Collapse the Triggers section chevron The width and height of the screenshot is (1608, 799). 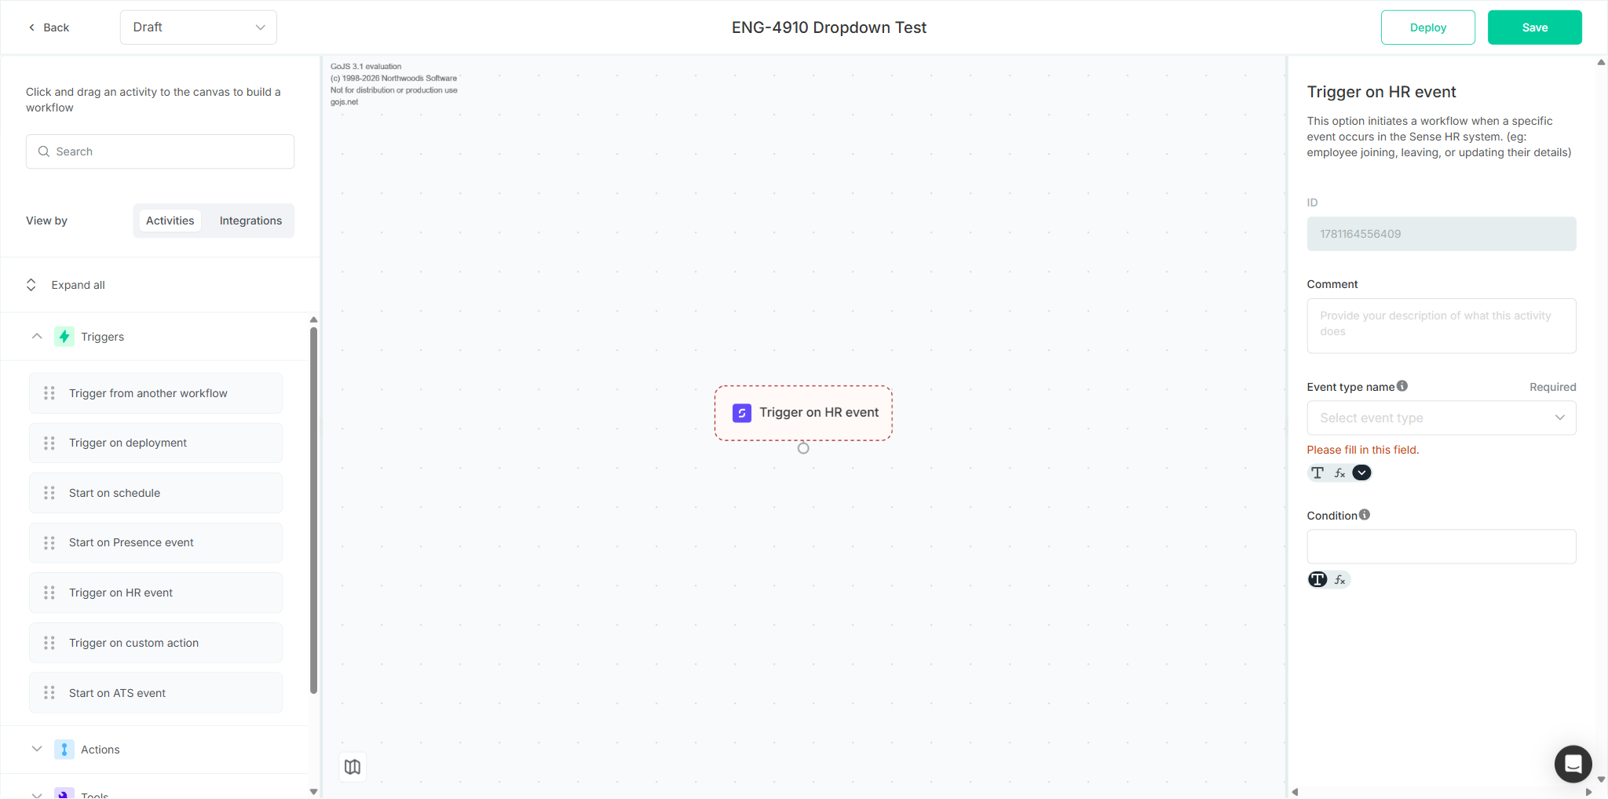pyautogui.click(x=37, y=336)
